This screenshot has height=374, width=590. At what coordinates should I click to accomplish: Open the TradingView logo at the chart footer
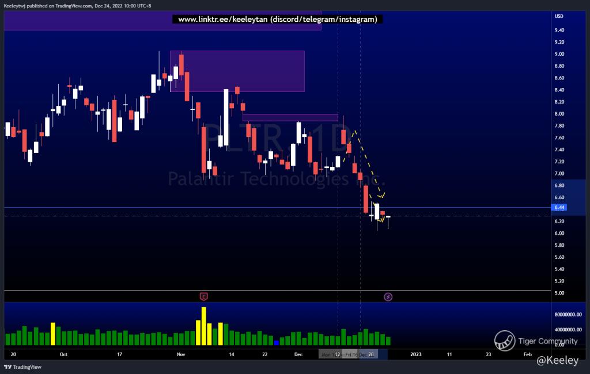(x=23, y=367)
